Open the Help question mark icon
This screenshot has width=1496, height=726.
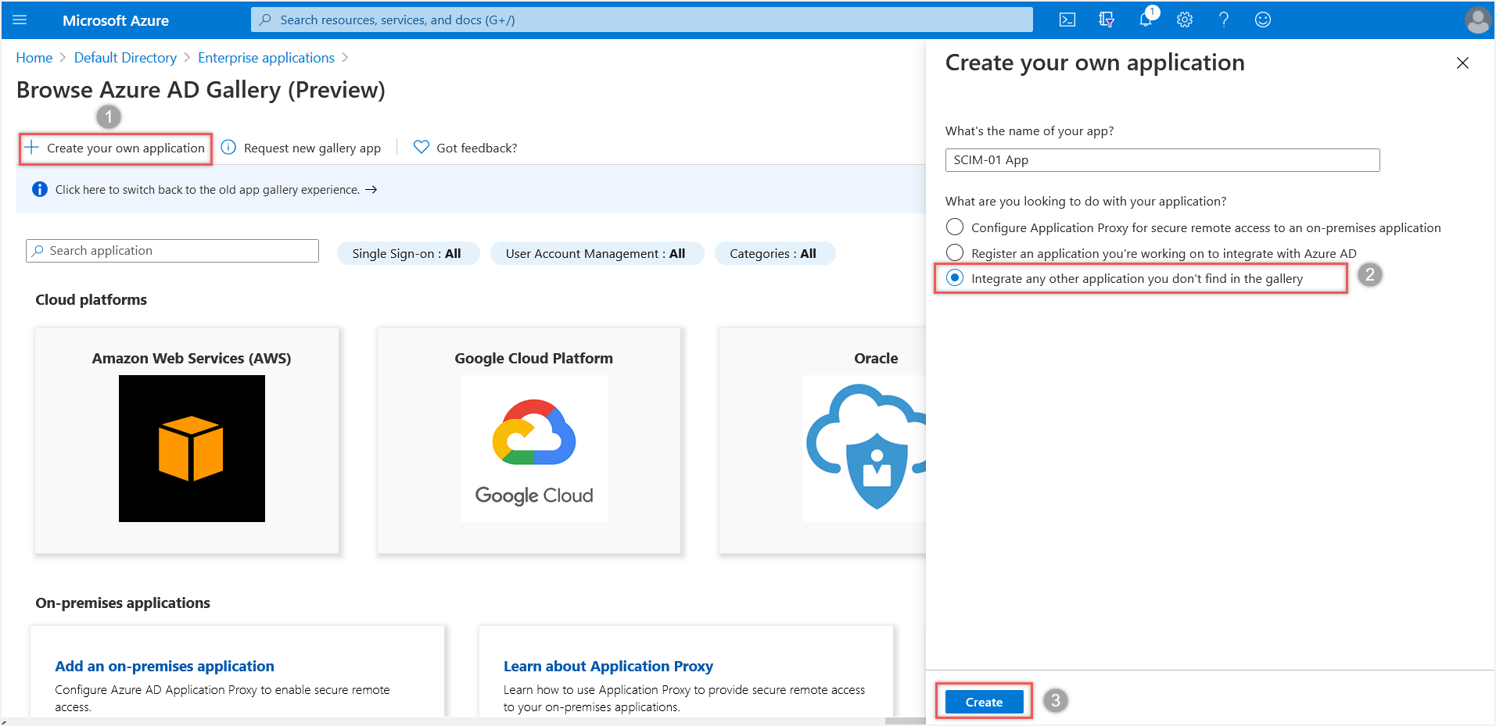point(1224,20)
